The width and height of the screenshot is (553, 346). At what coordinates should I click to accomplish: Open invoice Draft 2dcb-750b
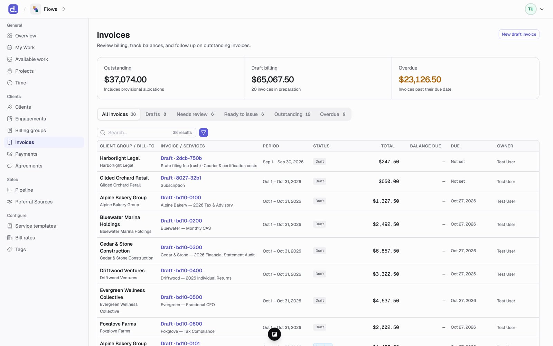click(x=181, y=158)
